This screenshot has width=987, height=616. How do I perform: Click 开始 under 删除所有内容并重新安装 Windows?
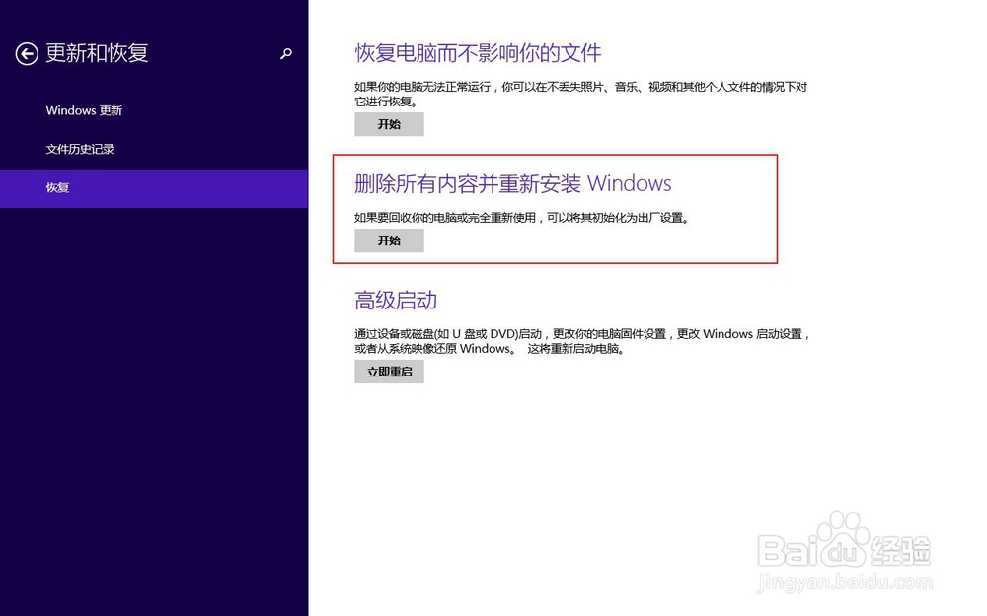pyautogui.click(x=389, y=240)
